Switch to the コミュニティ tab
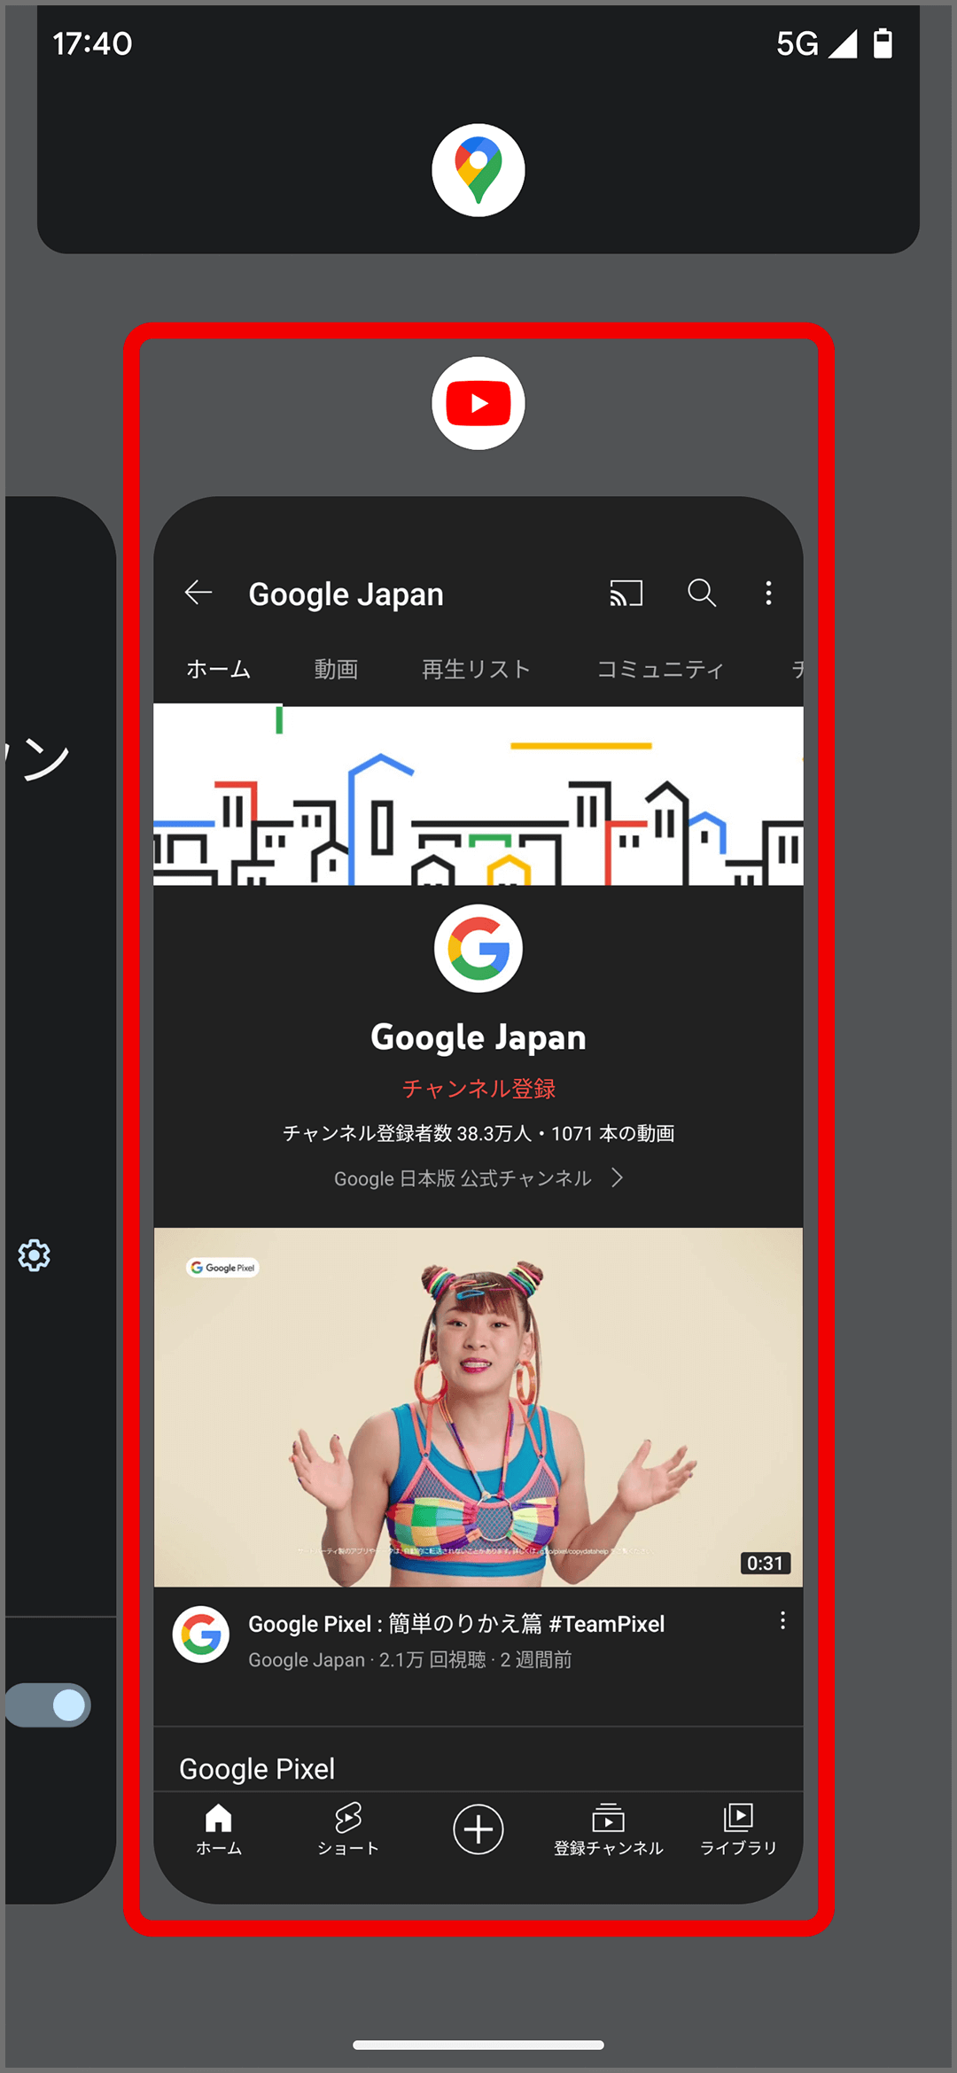This screenshot has height=2073, width=957. pos(660,669)
